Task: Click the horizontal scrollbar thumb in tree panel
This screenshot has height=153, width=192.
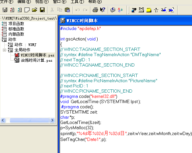Action: click(29, 120)
